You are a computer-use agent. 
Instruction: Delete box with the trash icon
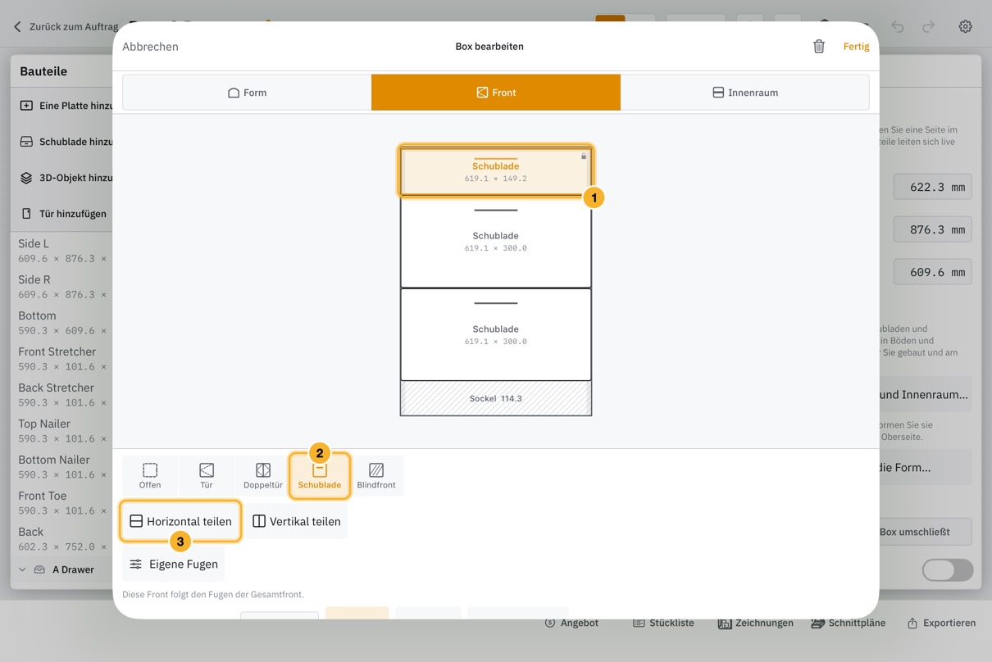818,47
